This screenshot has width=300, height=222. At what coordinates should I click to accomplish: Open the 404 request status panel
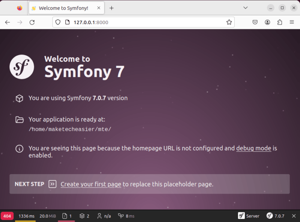(7, 216)
